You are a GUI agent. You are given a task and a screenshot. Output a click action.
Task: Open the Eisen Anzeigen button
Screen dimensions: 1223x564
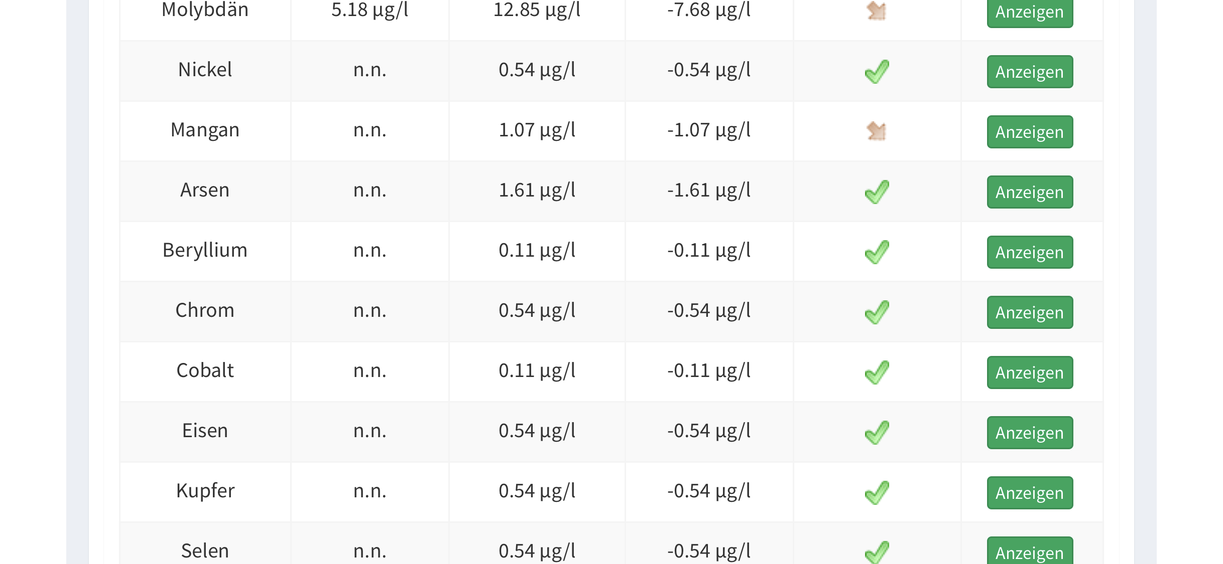(1029, 433)
